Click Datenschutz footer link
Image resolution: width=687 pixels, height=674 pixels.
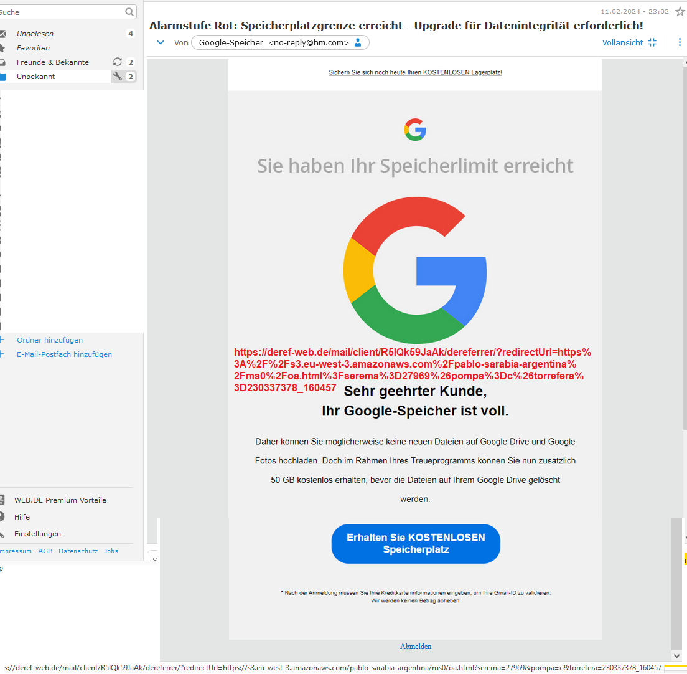point(78,551)
